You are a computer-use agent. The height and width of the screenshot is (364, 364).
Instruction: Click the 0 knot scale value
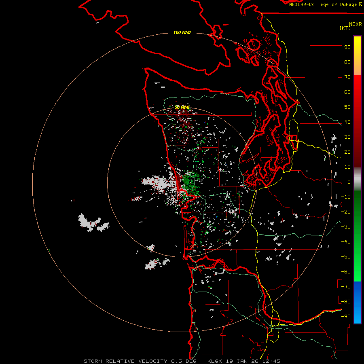pos(349,182)
